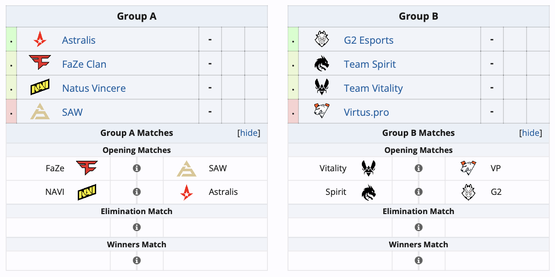Hide the Group A Matches section
This screenshot has width=555, height=277.
(x=249, y=133)
